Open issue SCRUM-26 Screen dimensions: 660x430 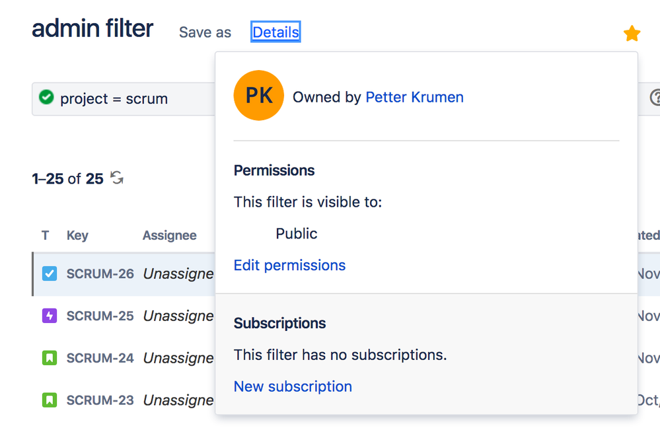(100, 273)
